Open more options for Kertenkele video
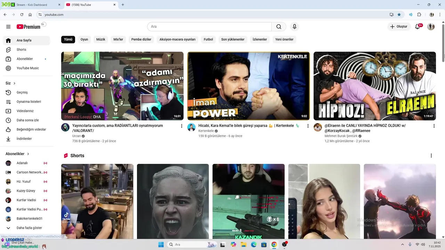This screenshot has width=445, height=250. (x=308, y=126)
